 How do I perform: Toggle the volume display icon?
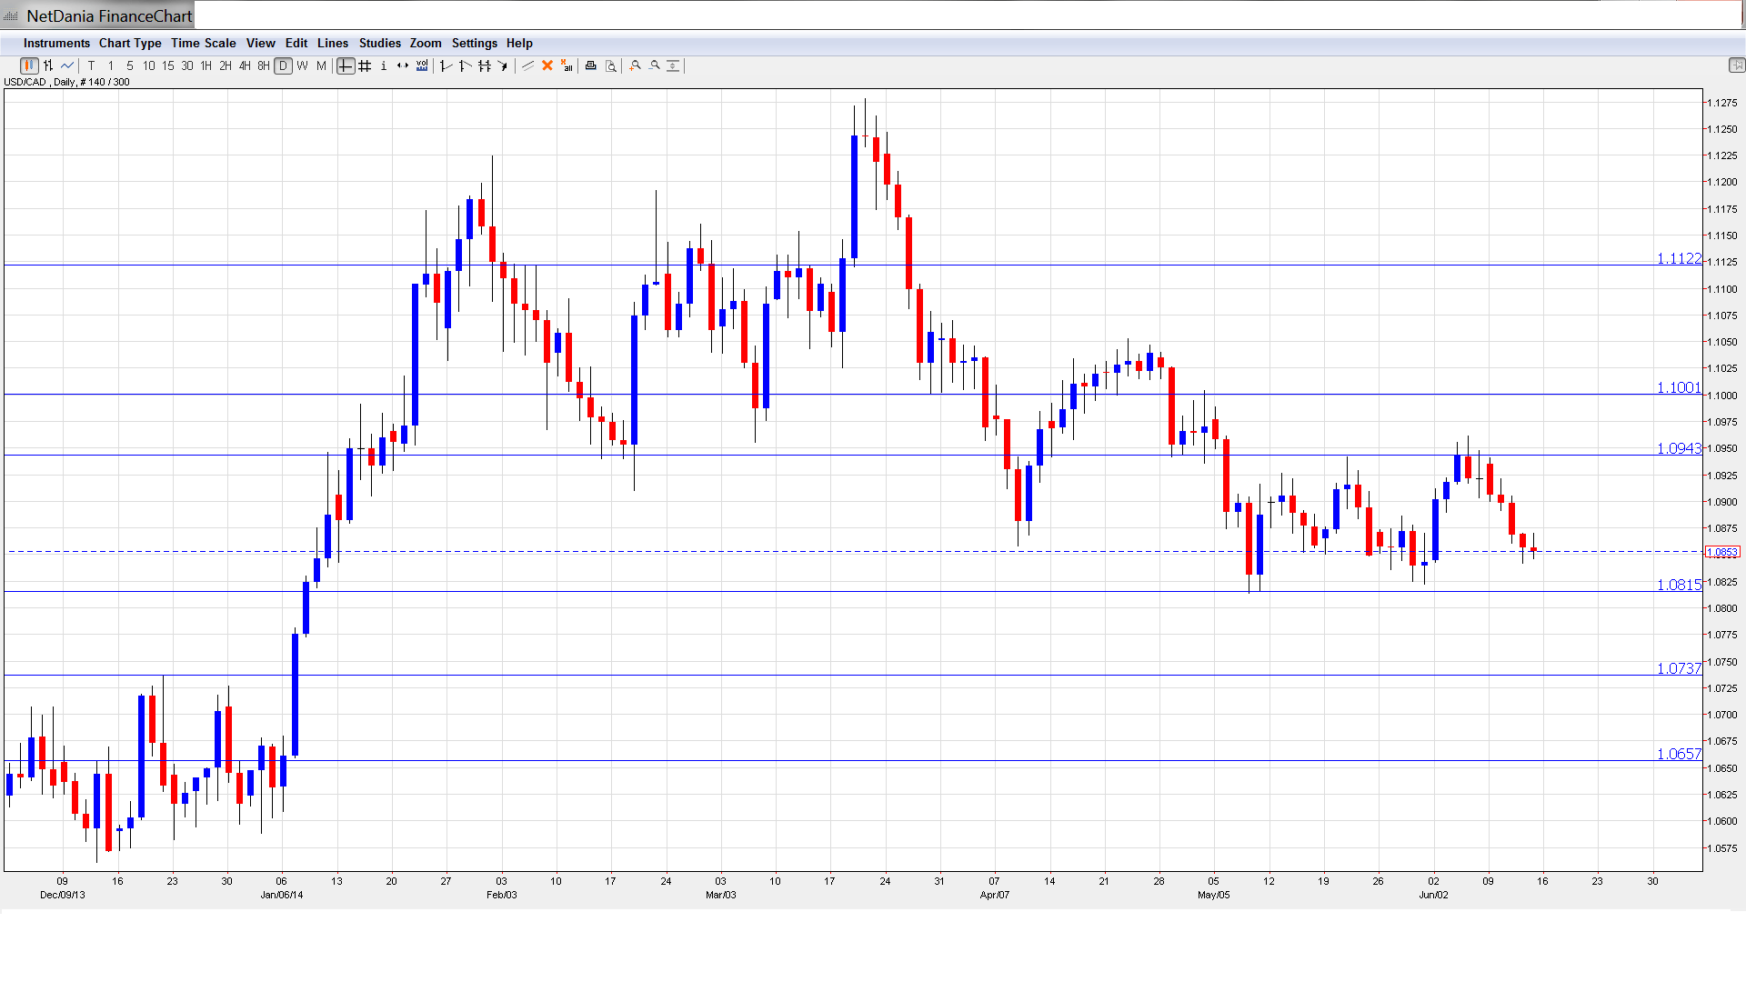pos(422,65)
